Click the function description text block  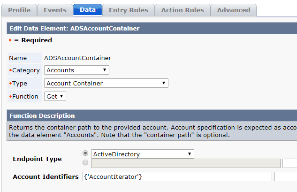click(x=152, y=131)
